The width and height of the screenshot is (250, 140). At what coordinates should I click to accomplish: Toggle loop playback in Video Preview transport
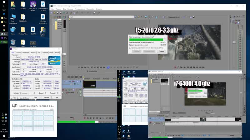178,67
